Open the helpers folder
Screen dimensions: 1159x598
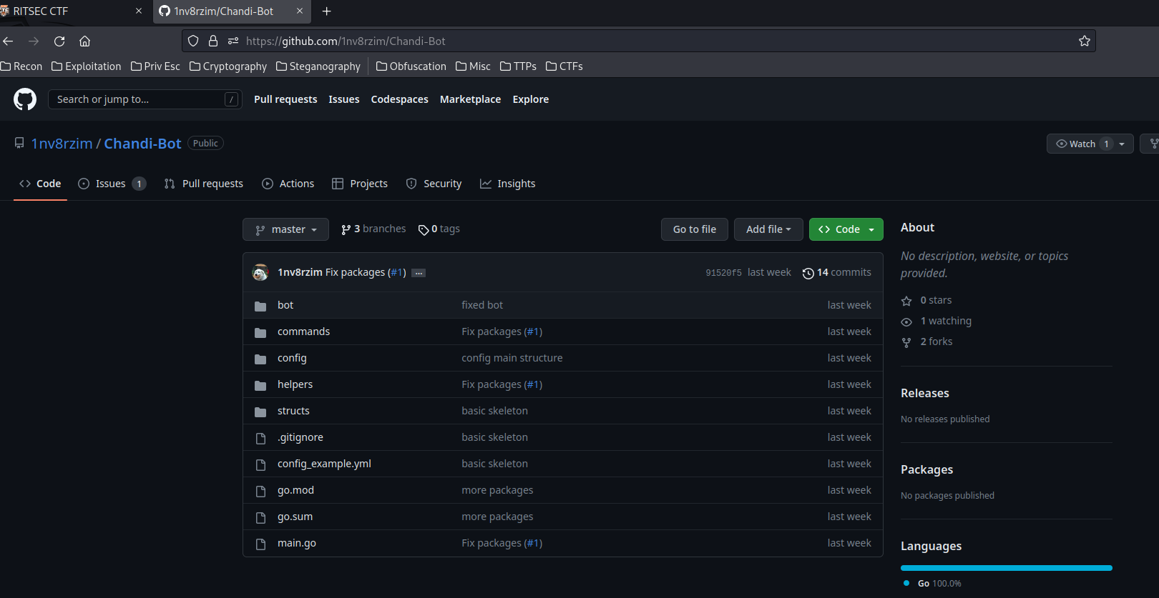click(295, 384)
